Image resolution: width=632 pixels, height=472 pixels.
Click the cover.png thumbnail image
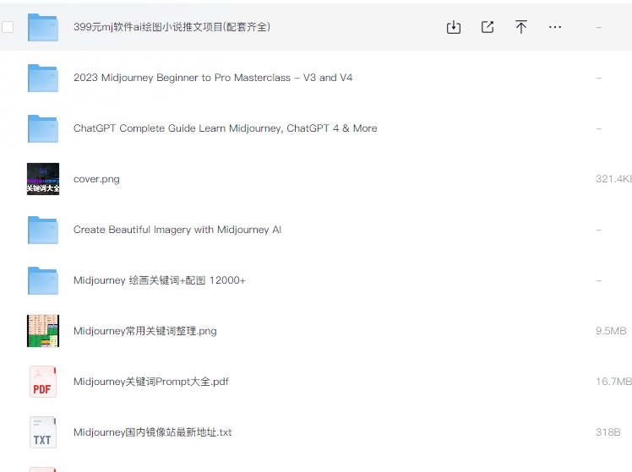pyautogui.click(x=43, y=179)
